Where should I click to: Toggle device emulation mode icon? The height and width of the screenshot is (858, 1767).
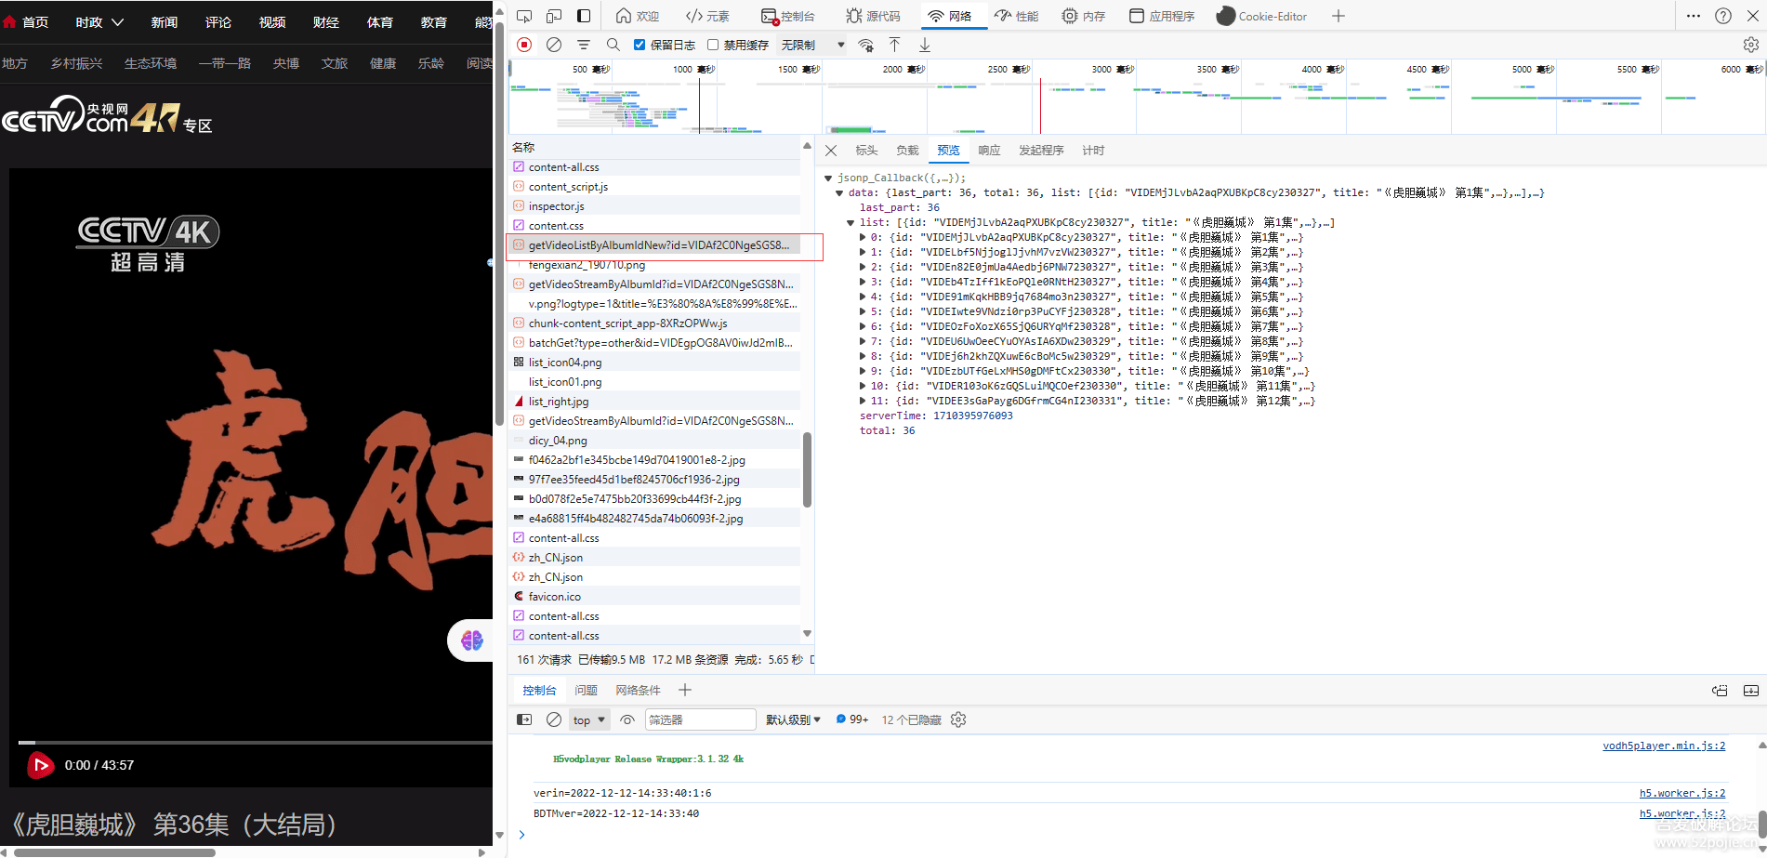coord(554,16)
